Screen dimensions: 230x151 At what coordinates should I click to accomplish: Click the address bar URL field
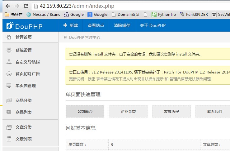coord(131,6)
